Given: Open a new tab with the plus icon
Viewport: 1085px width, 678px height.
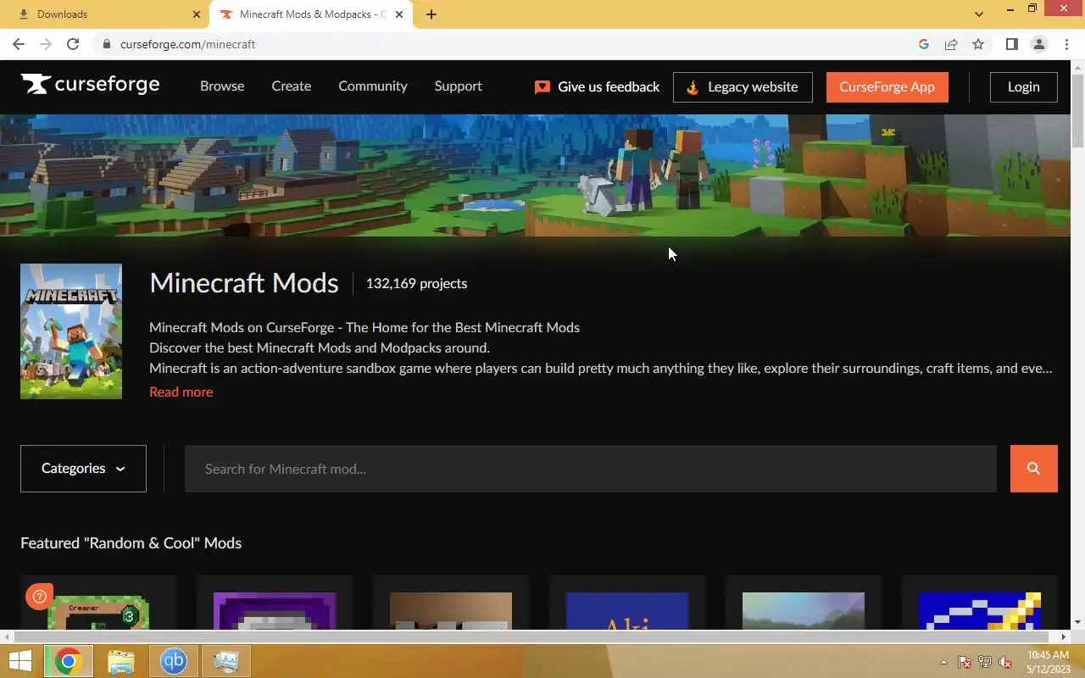Looking at the screenshot, I should click(x=431, y=14).
